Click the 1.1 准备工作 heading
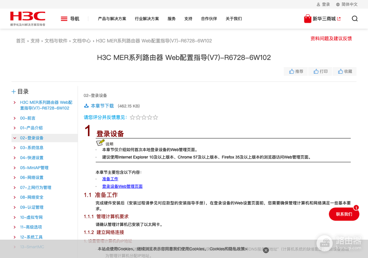This screenshot has height=258, width=368. pos(101,195)
